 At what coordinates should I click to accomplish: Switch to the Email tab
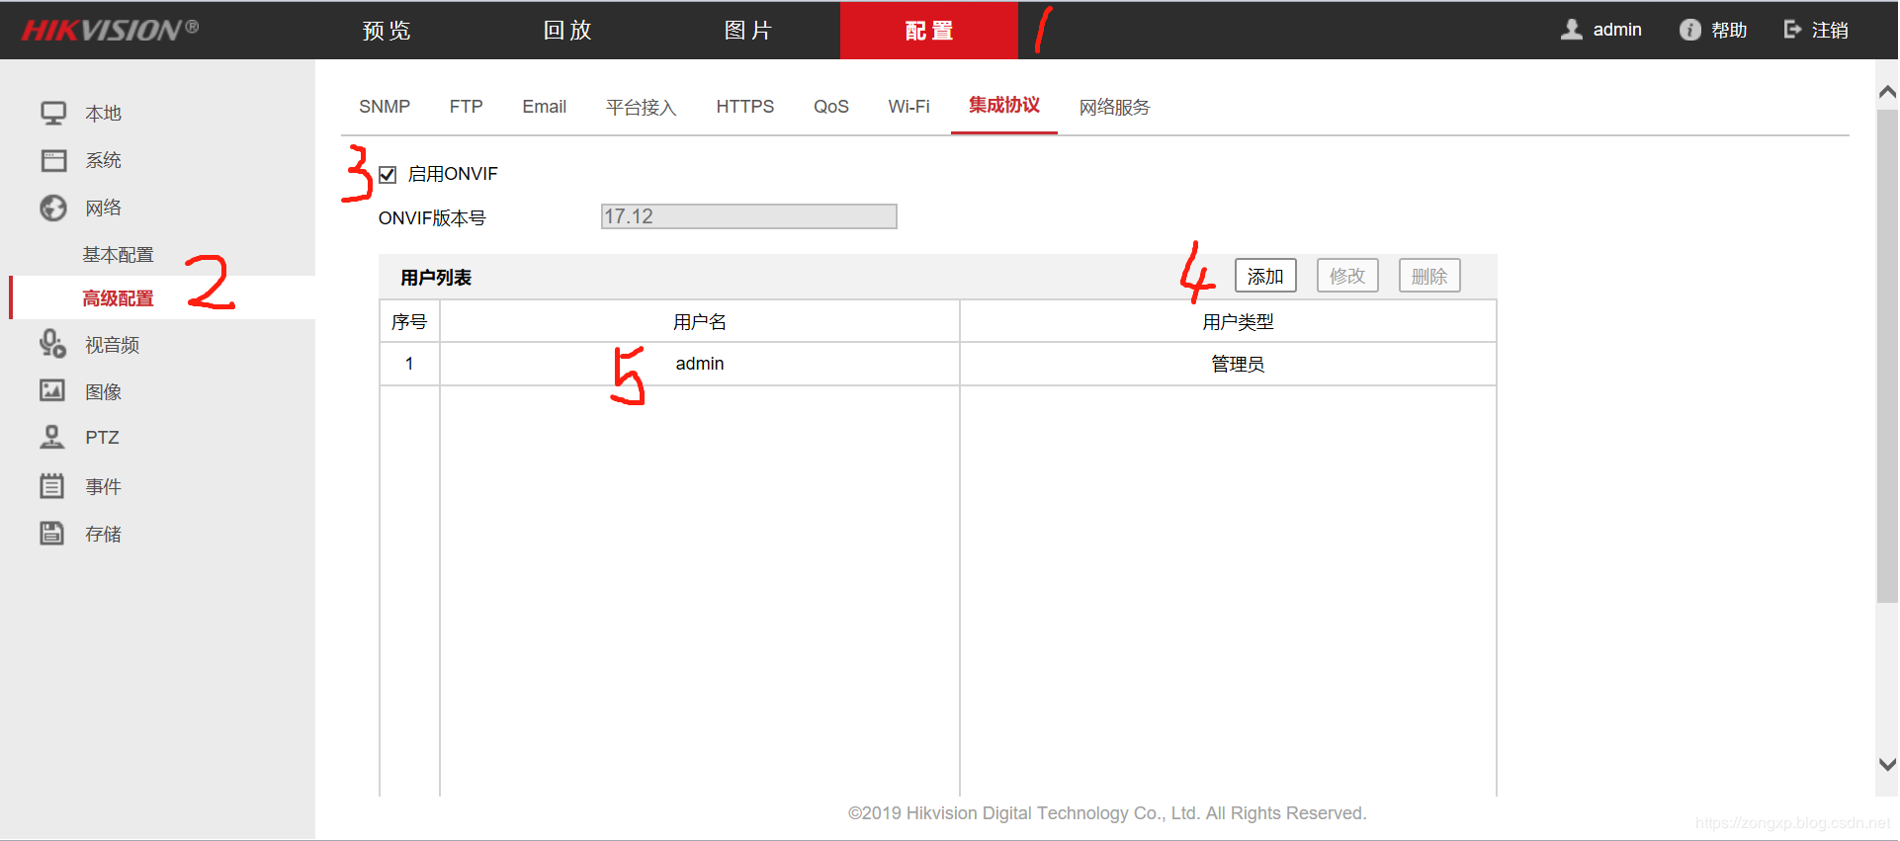tap(544, 107)
